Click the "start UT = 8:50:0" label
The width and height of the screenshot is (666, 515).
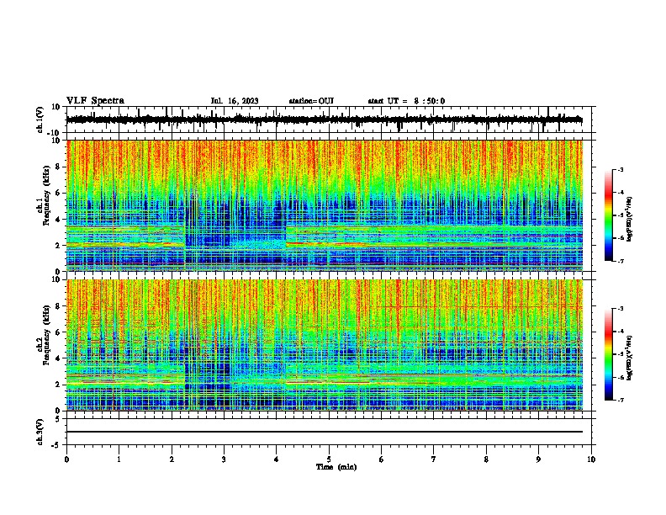tap(406, 101)
